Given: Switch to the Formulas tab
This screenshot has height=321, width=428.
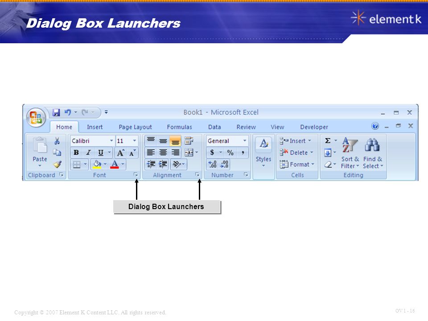Looking at the screenshot, I should point(179,127).
